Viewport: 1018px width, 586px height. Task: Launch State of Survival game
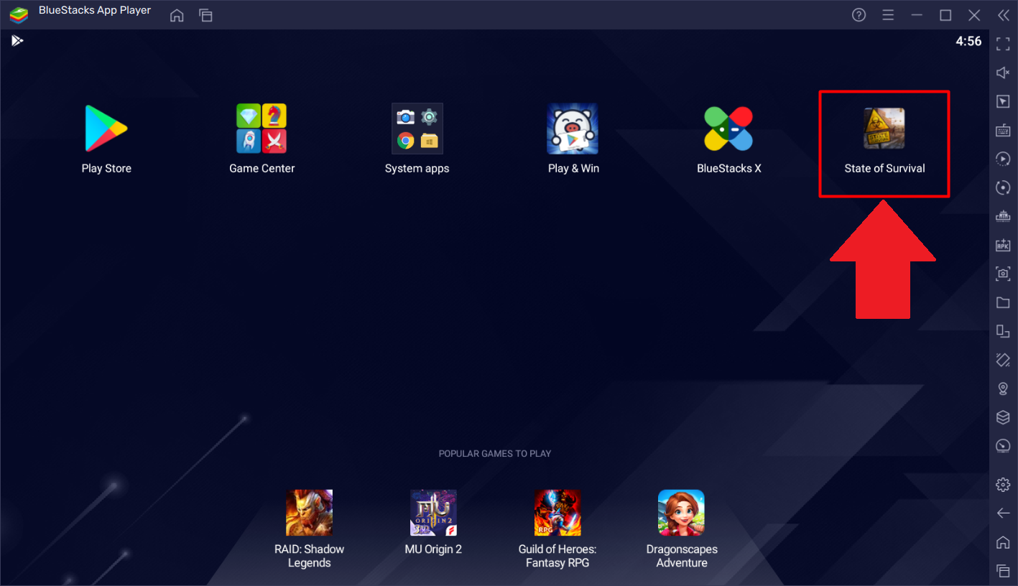(x=884, y=129)
